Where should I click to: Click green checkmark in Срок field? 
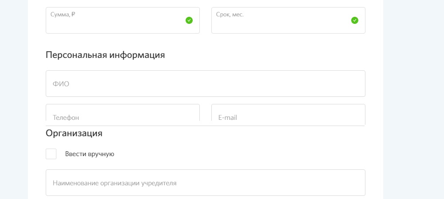355,20
